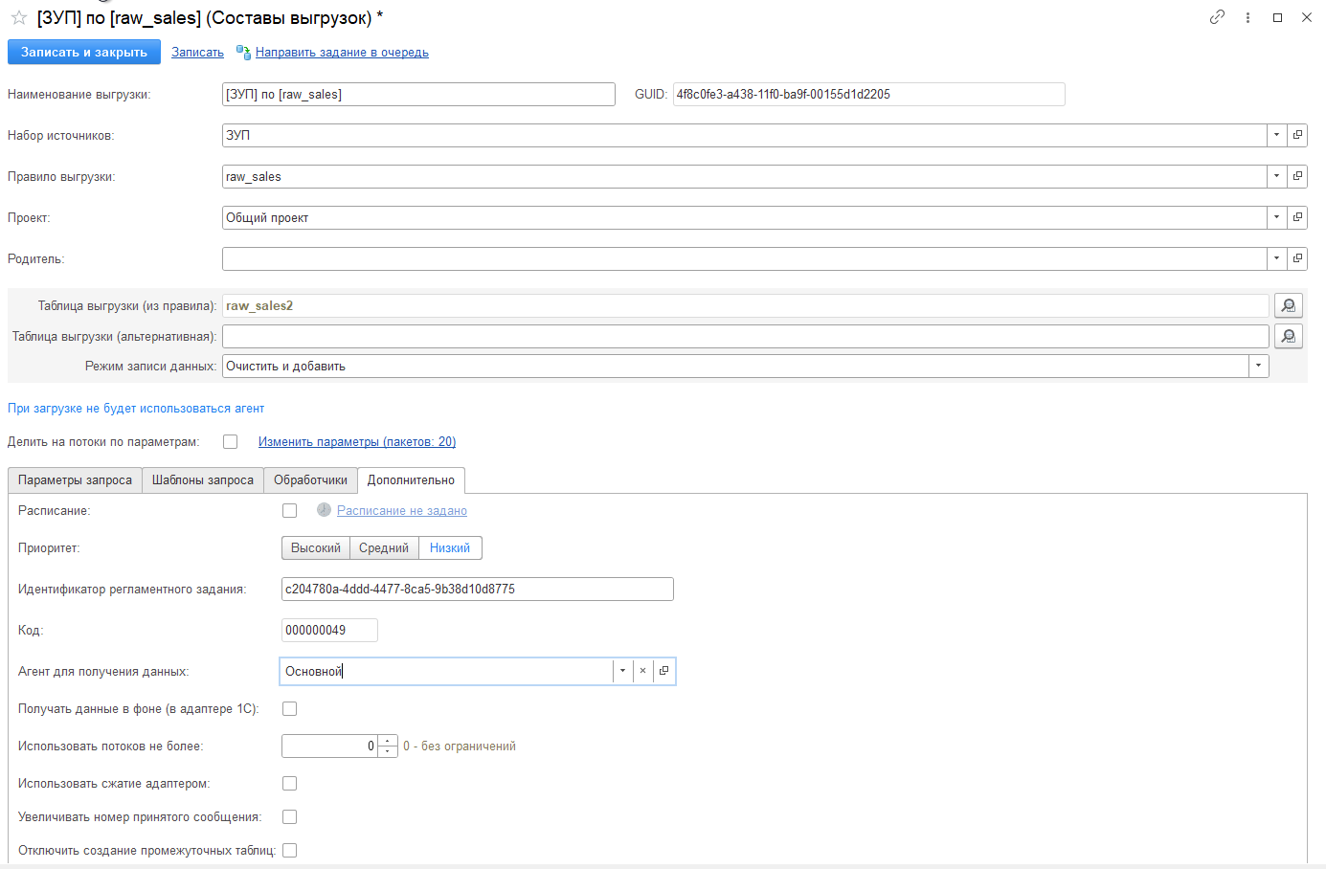Click the Записать и закрыть button
1326x869 pixels.
pyautogui.click(x=84, y=53)
